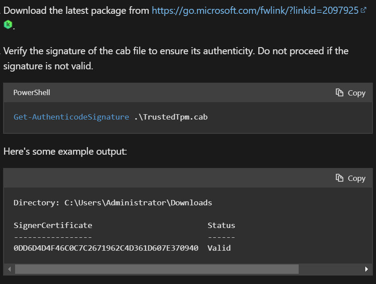
Task: Click the right arrow of the horizontal scrollbar
Action: [367, 269]
